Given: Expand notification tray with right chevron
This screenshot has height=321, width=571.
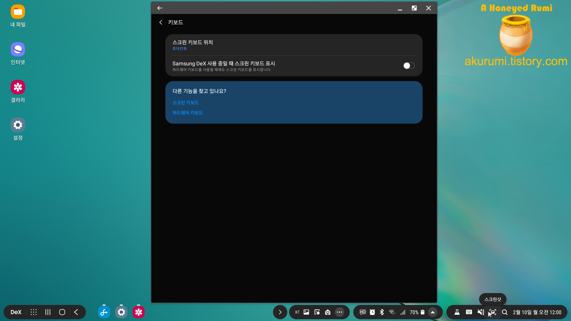Looking at the screenshot, I should pyautogui.click(x=280, y=312).
